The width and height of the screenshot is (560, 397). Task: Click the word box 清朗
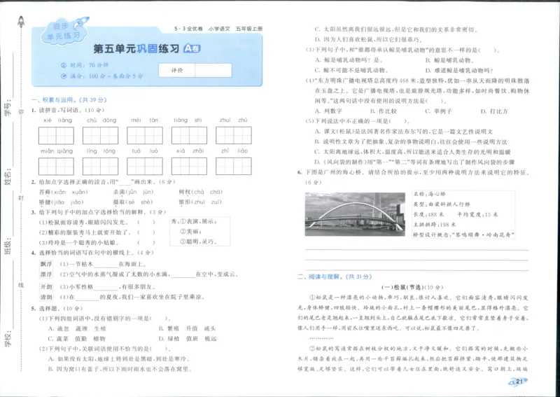coord(46,297)
